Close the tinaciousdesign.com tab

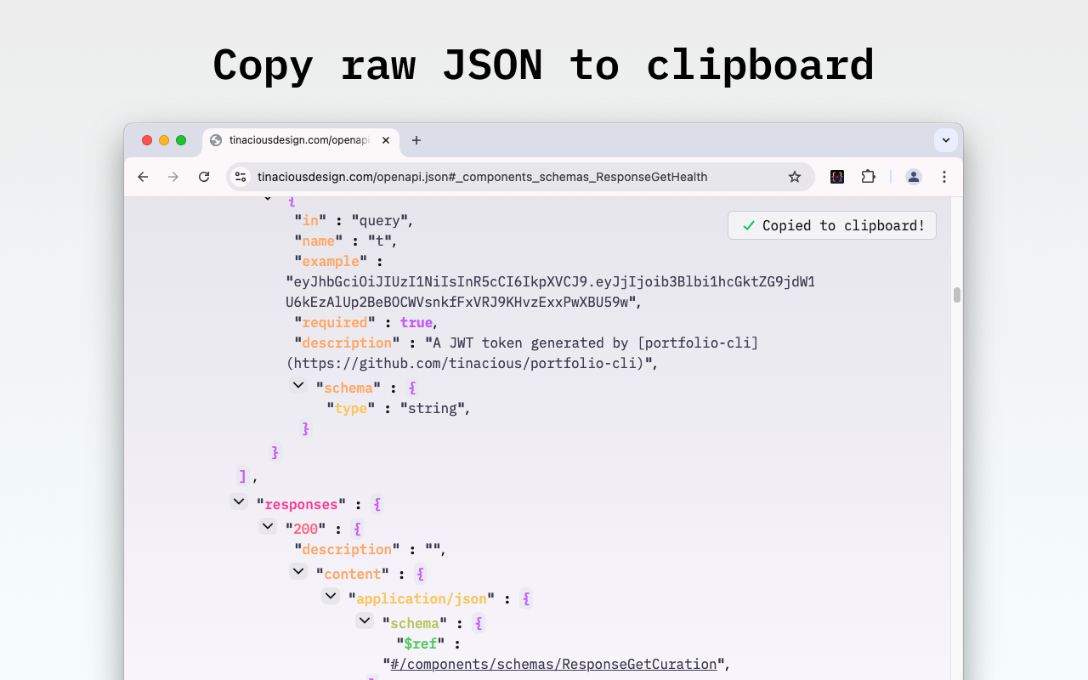[386, 140]
